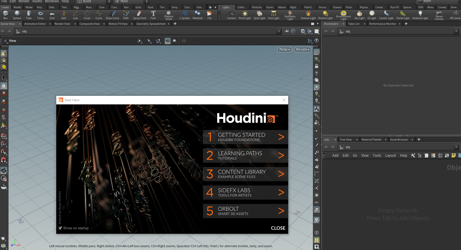Switch to the Material Palette tab
This screenshot has width=461, height=250.
[x=371, y=140]
